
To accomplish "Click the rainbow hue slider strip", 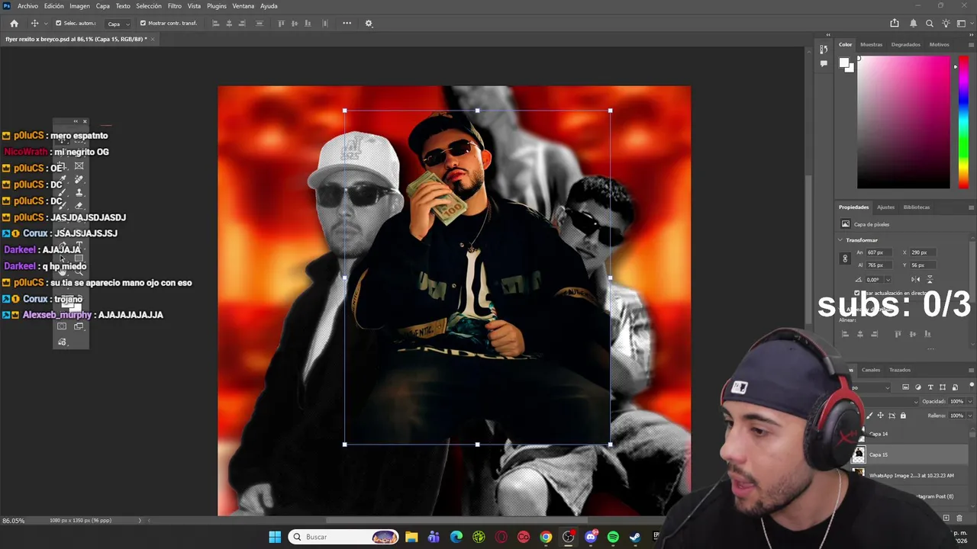I will tap(963, 123).
